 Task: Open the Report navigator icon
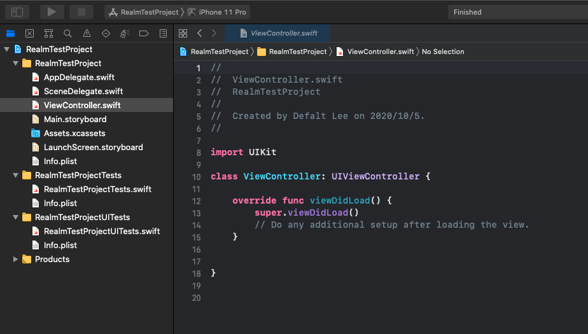coord(163,33)
